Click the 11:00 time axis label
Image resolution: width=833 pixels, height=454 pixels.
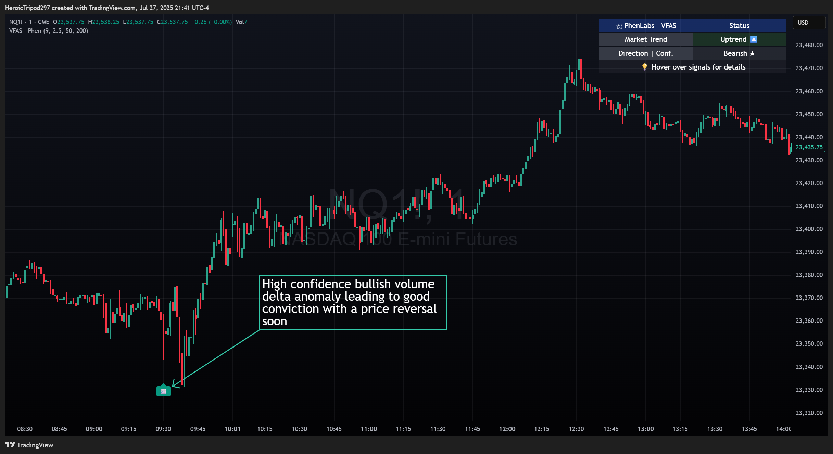(369, 429)
